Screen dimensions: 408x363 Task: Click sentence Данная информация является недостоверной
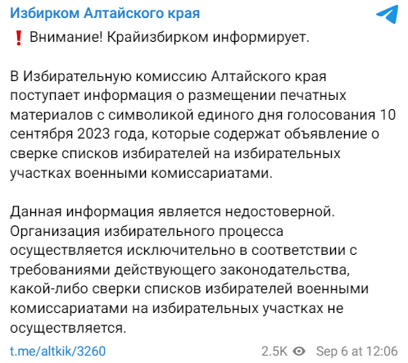[x=172, y=211]
